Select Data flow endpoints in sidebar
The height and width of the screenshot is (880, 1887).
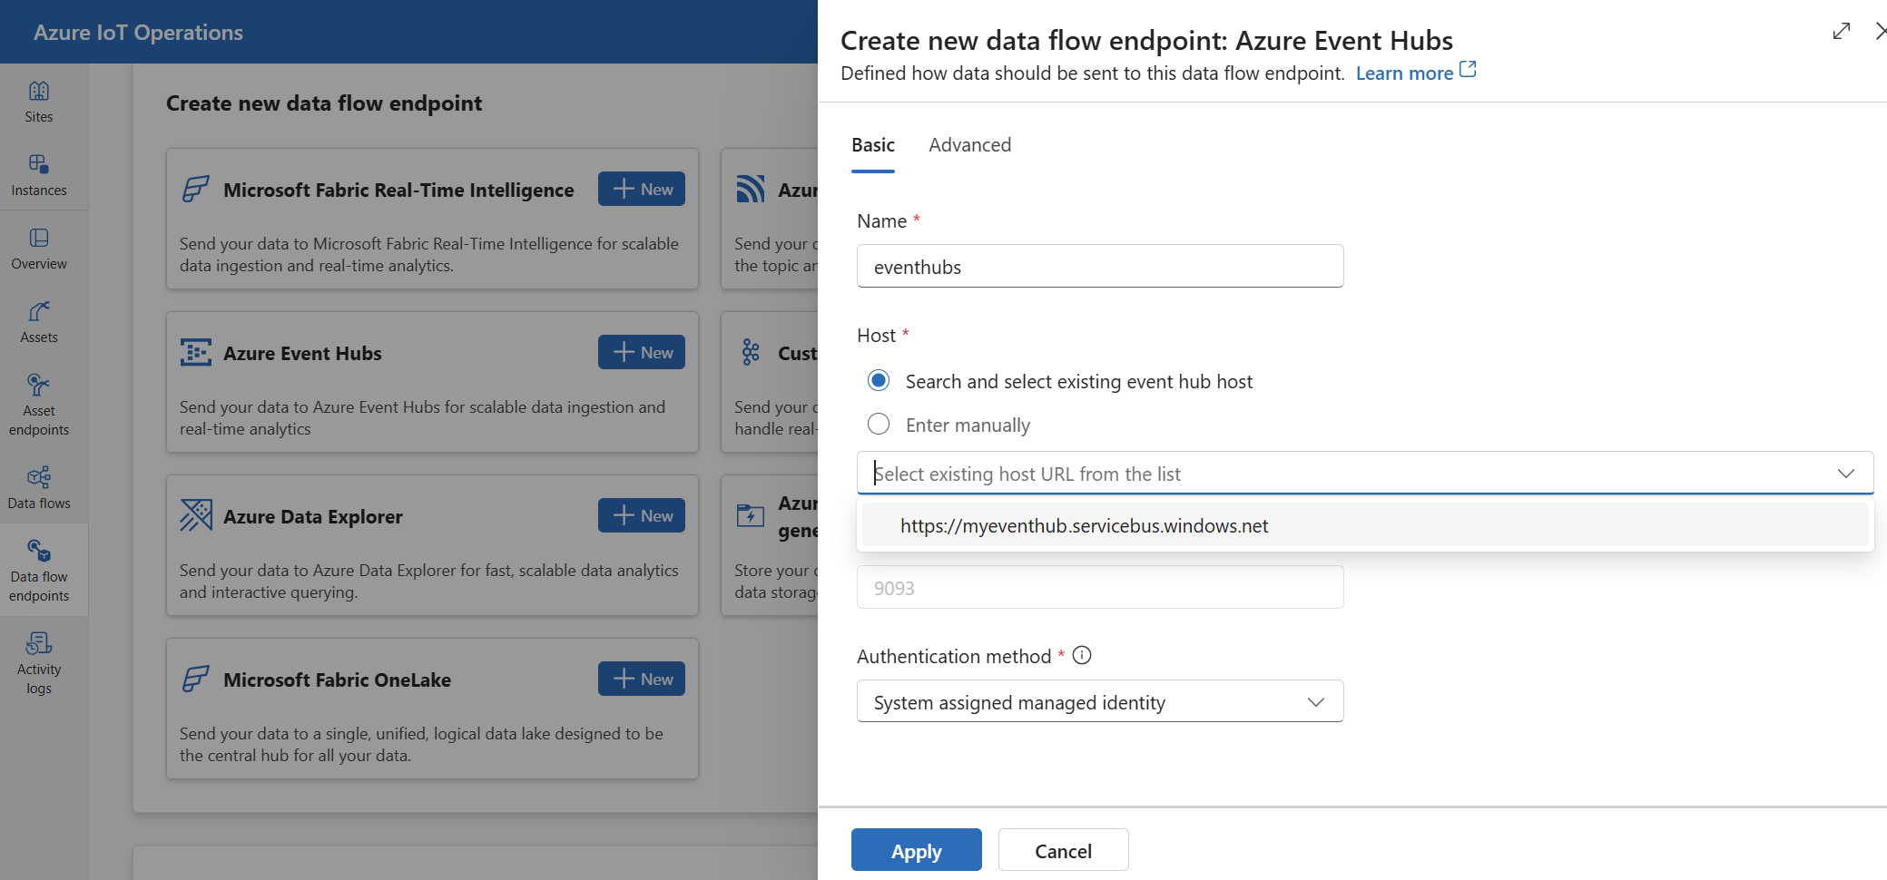click(x=39, y=571)
